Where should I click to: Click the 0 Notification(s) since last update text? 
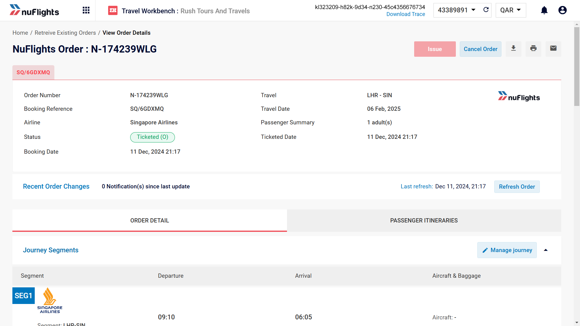pos(146,186)
